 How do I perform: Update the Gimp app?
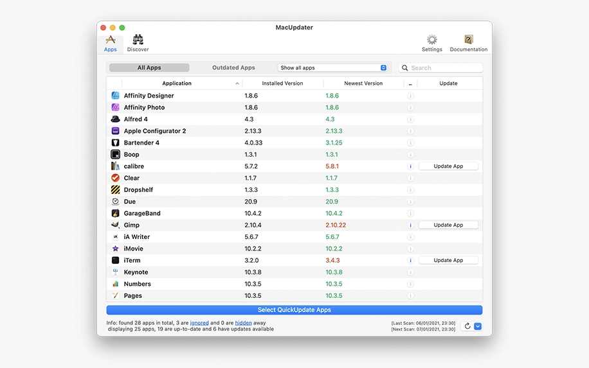(x=449, y=225)
